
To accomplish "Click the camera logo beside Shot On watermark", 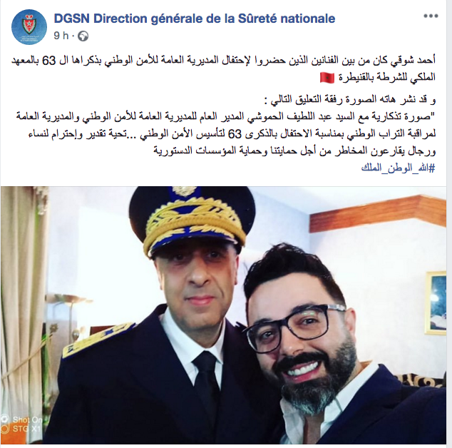I will pyautogui.click(x=6, y=421).
